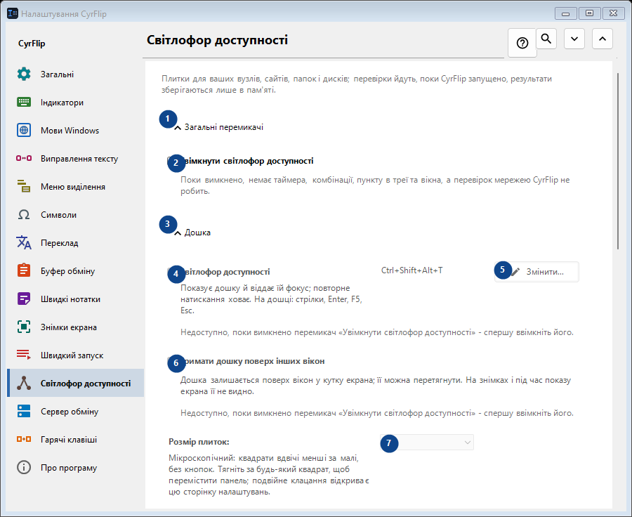The width and height of the screenshot is (632, 517).
Task: Check Тримати дошку поверх інших вікон
Action: pos(171,361)
